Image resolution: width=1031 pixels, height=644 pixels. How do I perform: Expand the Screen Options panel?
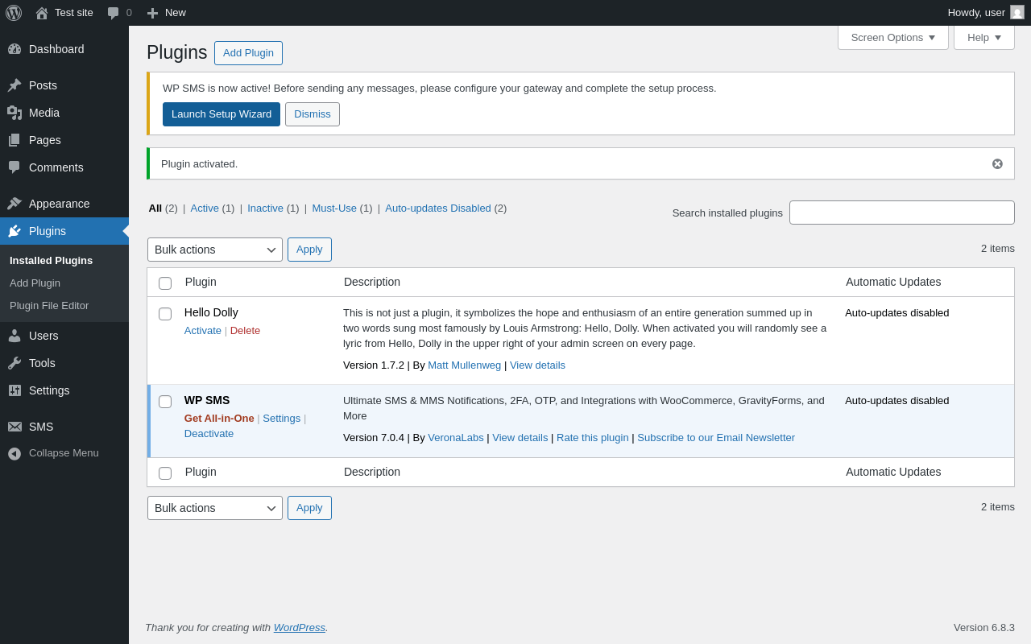[892, 37]
